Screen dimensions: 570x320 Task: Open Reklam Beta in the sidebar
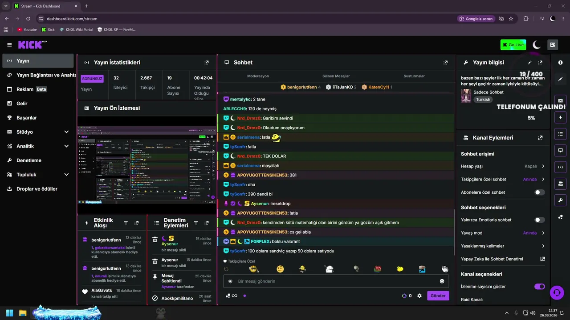(x=38, y=89)
